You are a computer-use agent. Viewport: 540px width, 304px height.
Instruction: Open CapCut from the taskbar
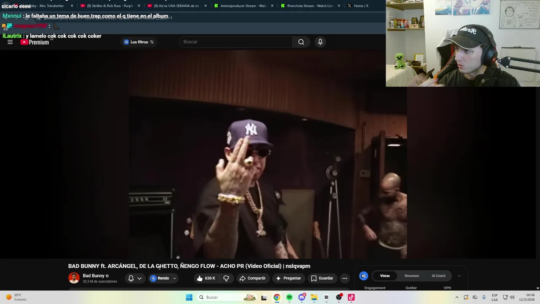(326, 297)
